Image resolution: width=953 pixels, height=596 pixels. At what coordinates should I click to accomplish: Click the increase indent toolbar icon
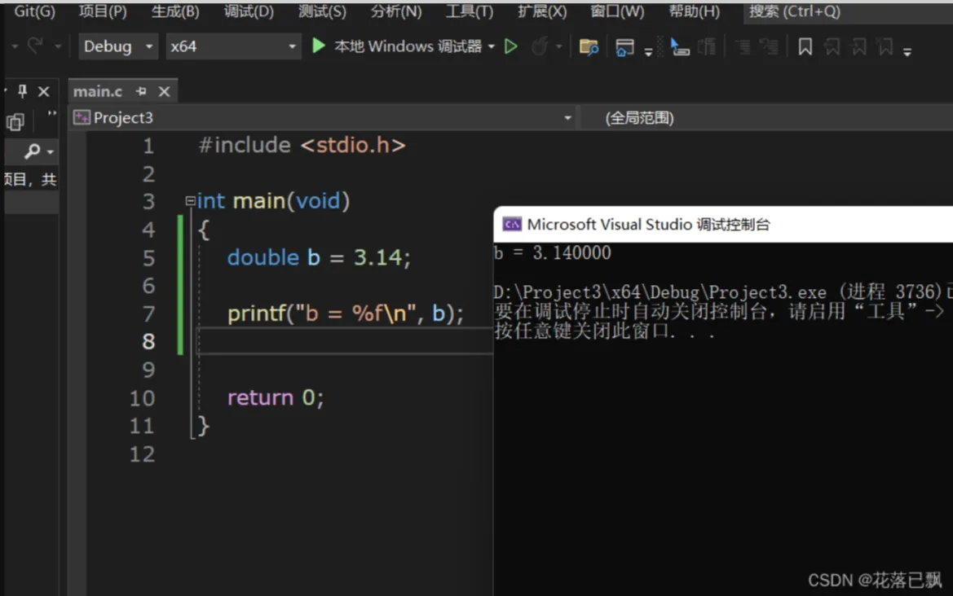tap(770, 46)
